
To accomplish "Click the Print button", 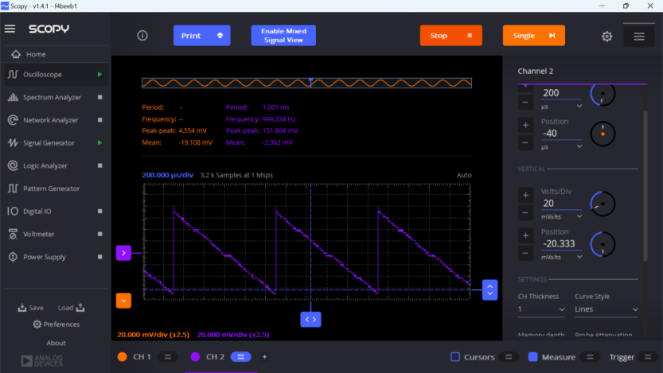I will (201, 36).
